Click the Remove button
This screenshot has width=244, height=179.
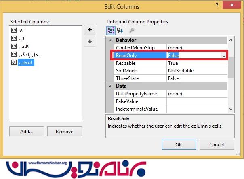(64, 132)
